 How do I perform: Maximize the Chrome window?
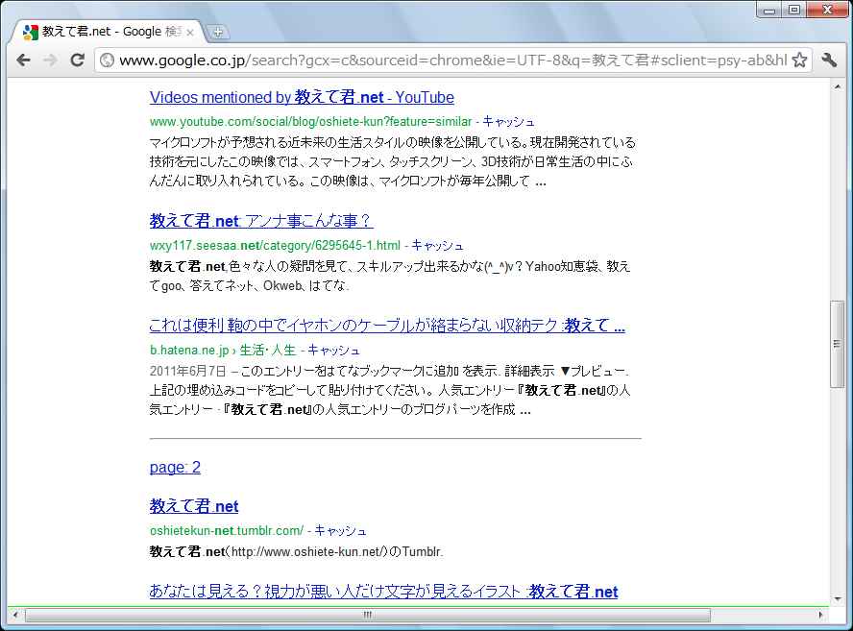pos(794,10)
